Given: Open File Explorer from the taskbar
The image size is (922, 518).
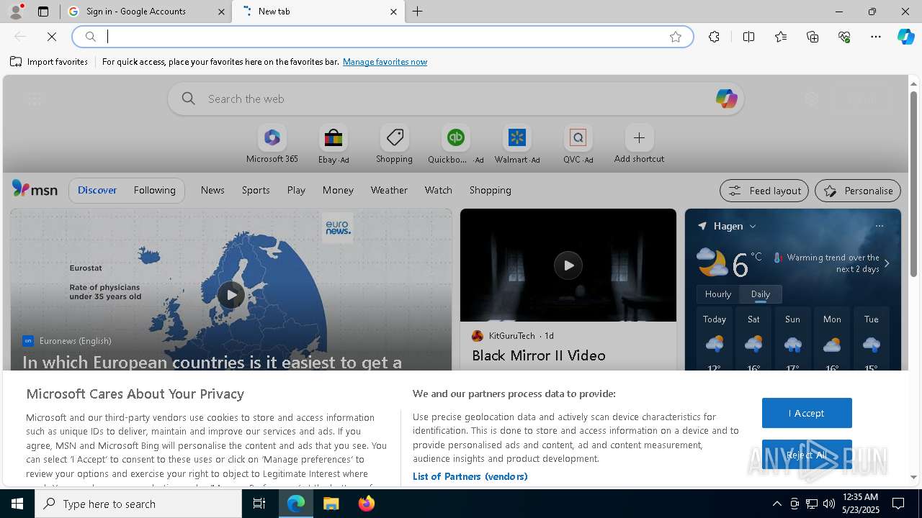Looking at the screenshot, I should 331,504.
